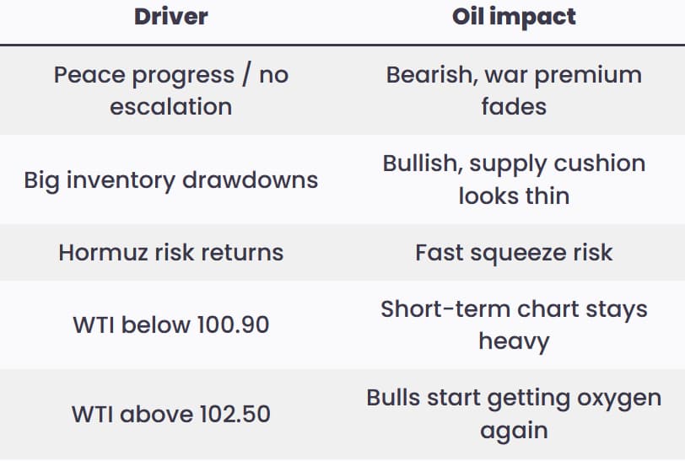685x461 pixels.
Task: Select Short-term chart stays heavy cell
Action: pos(514,324)
